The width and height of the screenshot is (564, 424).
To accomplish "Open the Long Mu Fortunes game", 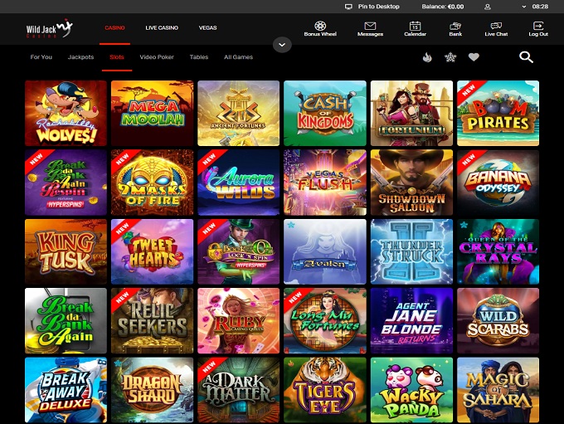I will 325,321.
